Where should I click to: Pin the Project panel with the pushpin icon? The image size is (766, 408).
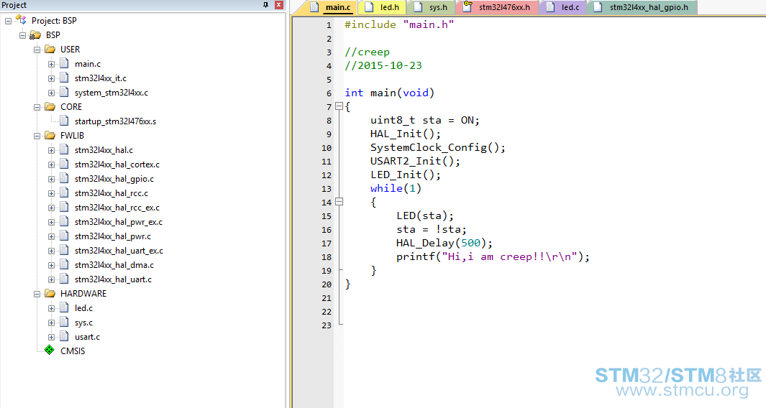point(265,5)
